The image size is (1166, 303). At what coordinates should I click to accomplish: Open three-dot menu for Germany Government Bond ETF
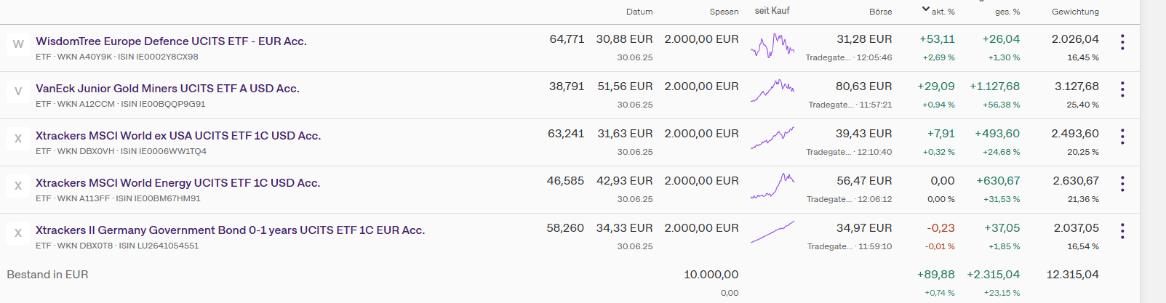point(1122,231)
